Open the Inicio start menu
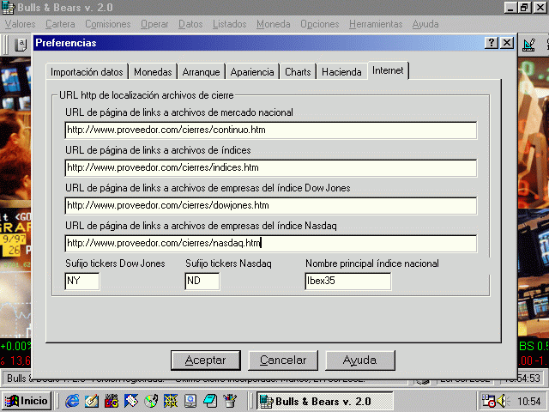 pos(27,401)
